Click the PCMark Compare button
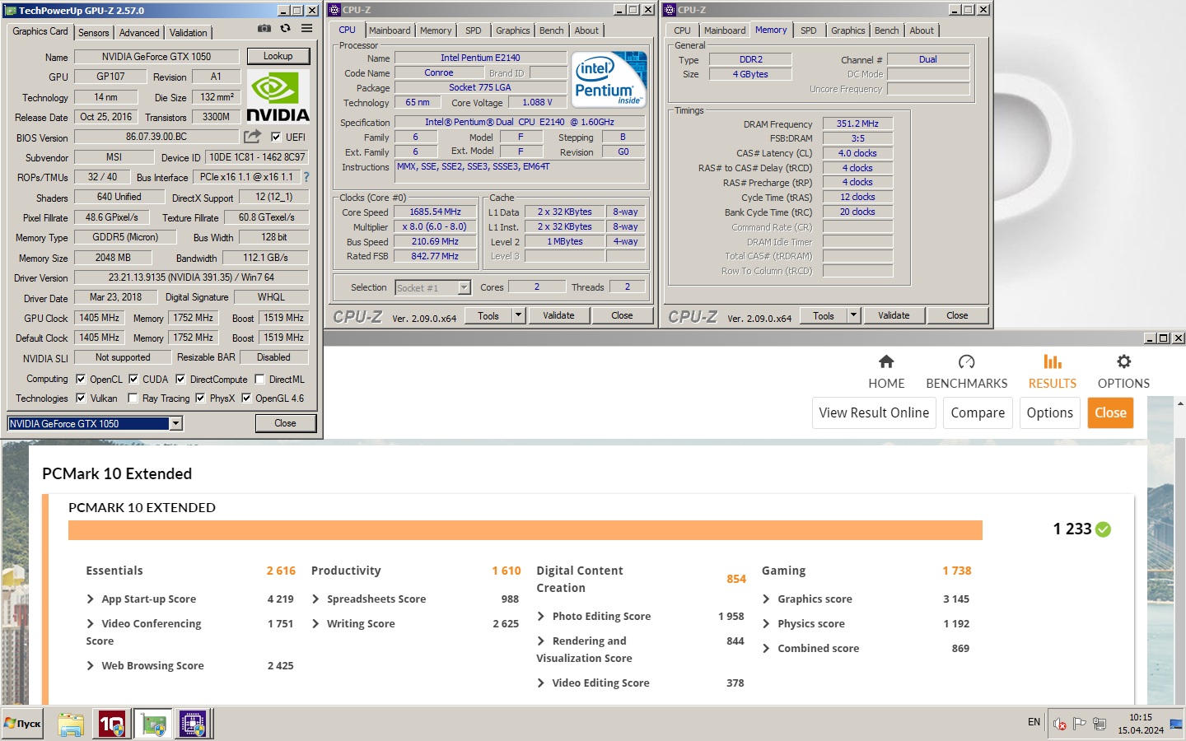 [x=978, y=412]
